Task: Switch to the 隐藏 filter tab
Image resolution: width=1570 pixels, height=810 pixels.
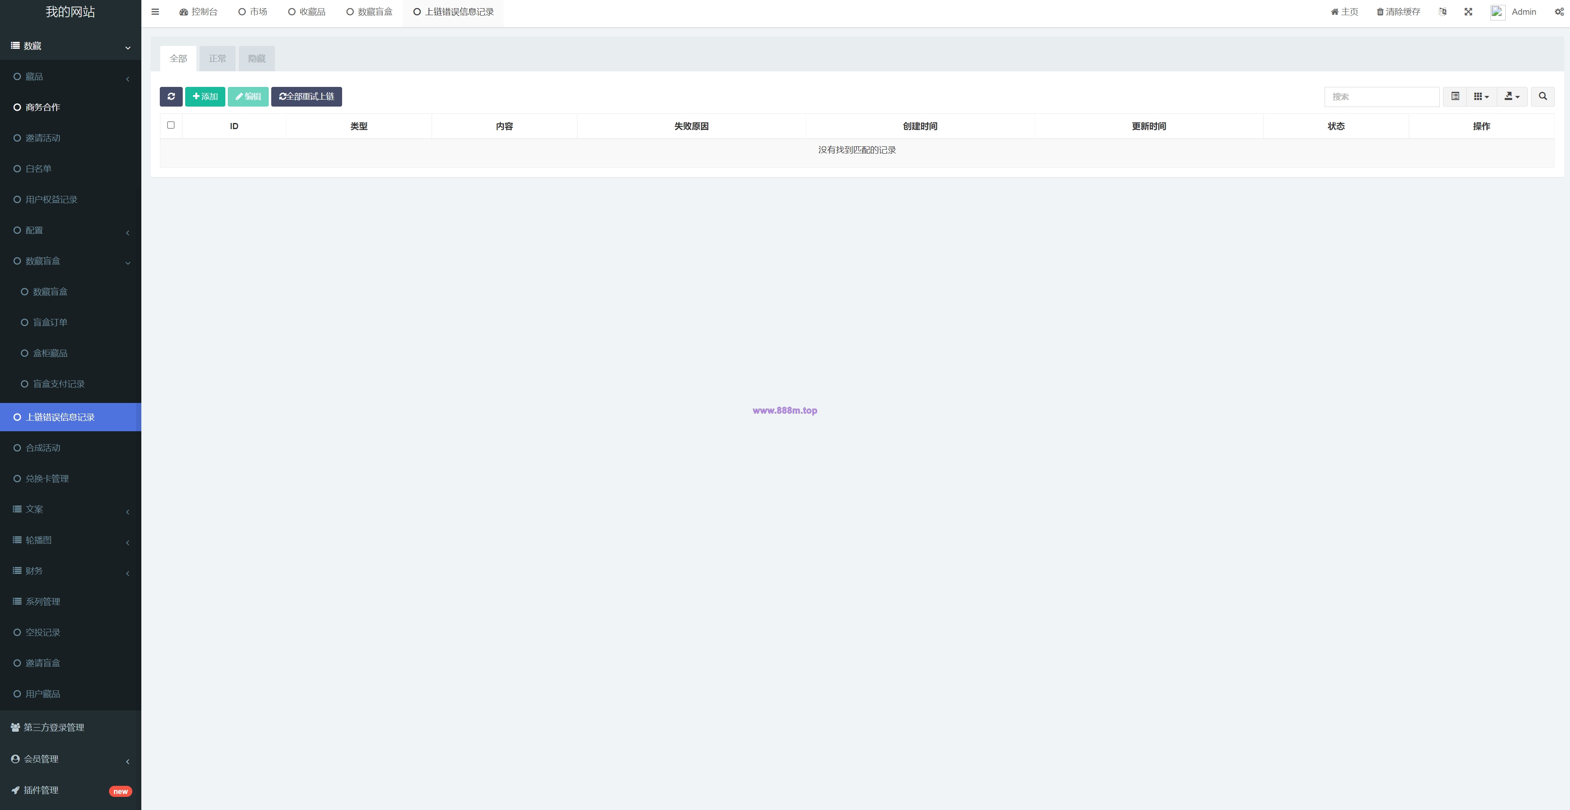Action: [256, 59]
